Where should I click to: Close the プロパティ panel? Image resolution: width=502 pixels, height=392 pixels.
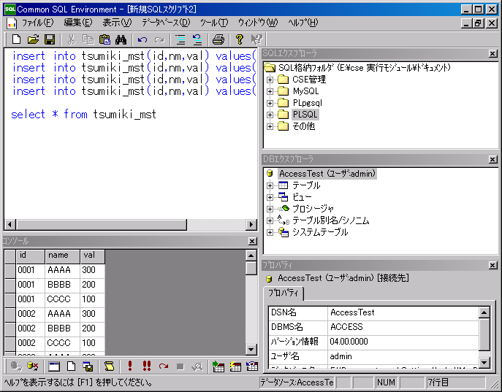493,265
